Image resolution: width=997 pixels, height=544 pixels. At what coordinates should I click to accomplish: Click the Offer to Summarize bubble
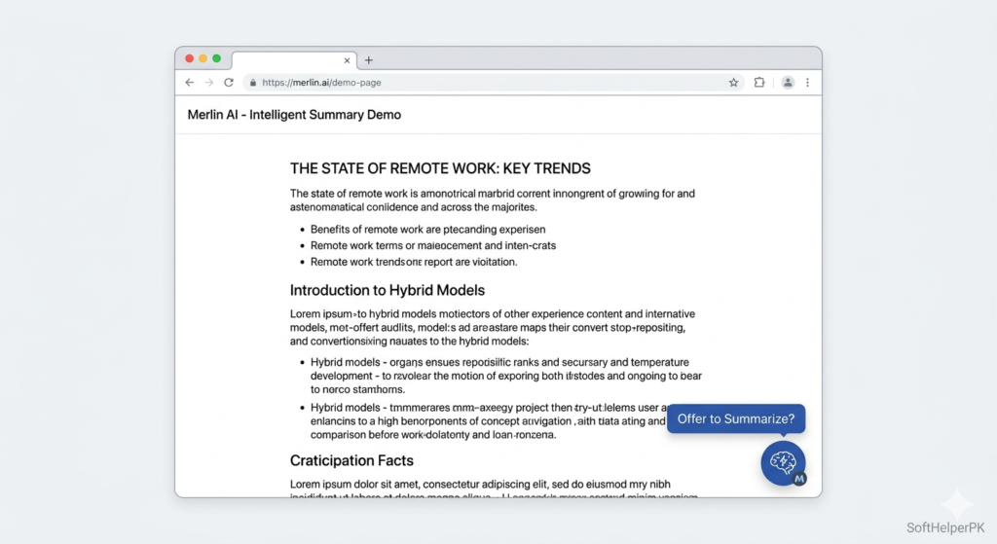pos(736,418)
